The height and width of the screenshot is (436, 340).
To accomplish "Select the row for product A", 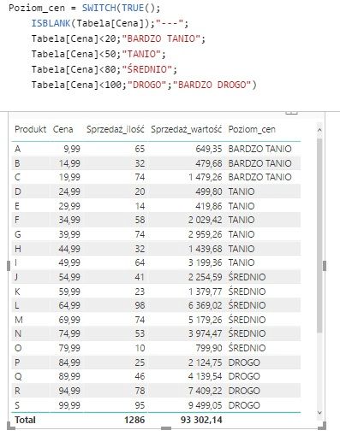I will (x=156, y=149).
